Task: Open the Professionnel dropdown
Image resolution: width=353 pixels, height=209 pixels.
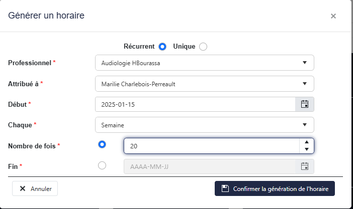Action: [204, 63]
